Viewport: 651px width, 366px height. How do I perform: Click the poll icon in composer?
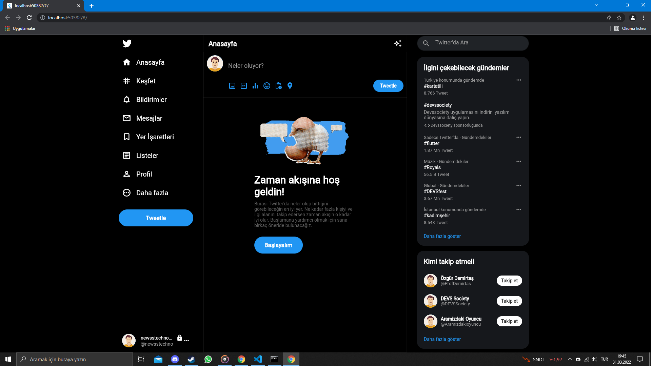pos(255,86)
